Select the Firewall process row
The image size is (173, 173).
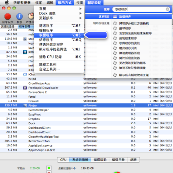click(86, 101)
